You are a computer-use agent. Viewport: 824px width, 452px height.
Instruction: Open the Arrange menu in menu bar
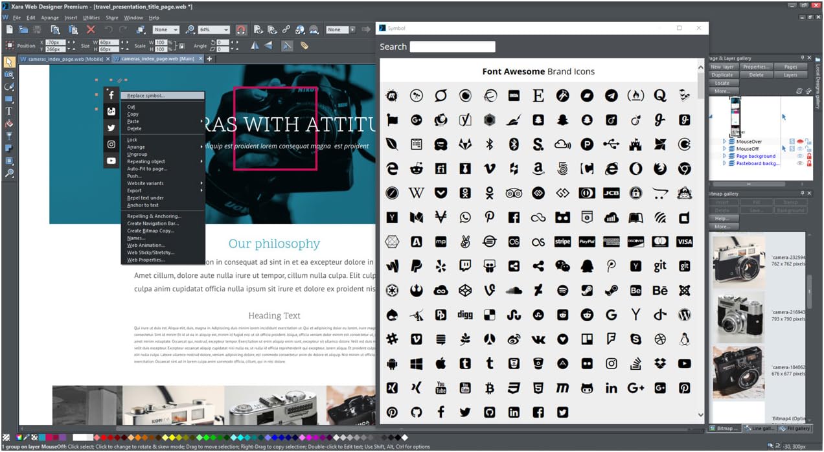pos(50,17)
